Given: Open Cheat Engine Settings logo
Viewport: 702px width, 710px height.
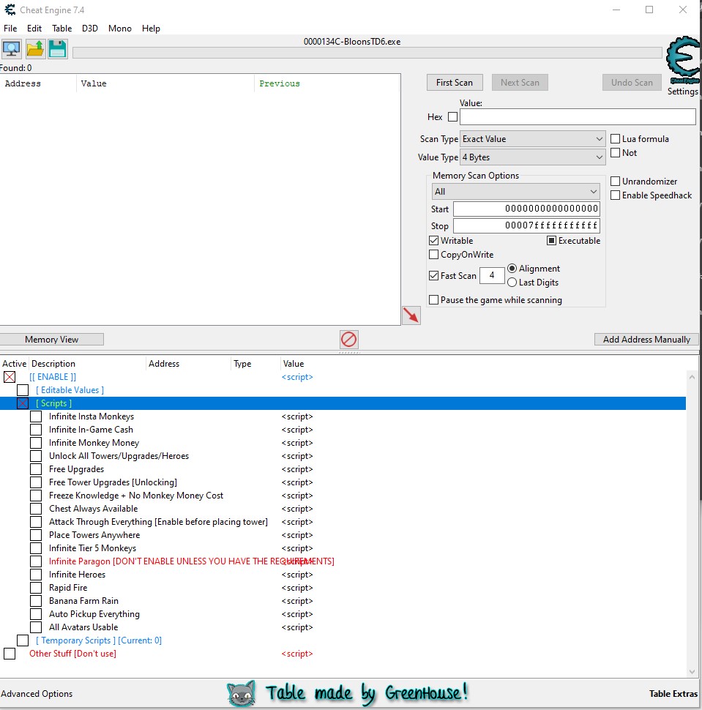Looking at the screenshot, I should (683, 60).
